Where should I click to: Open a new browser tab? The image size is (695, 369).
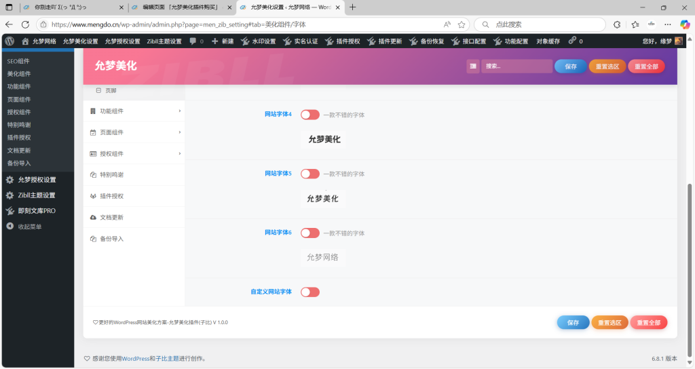point(352,7)
